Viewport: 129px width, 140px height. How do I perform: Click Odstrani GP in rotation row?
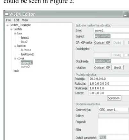coord(102,68)
